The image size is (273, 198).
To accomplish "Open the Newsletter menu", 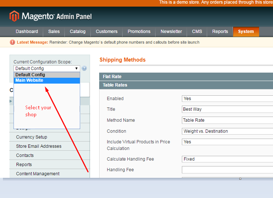I will point(171,32).
